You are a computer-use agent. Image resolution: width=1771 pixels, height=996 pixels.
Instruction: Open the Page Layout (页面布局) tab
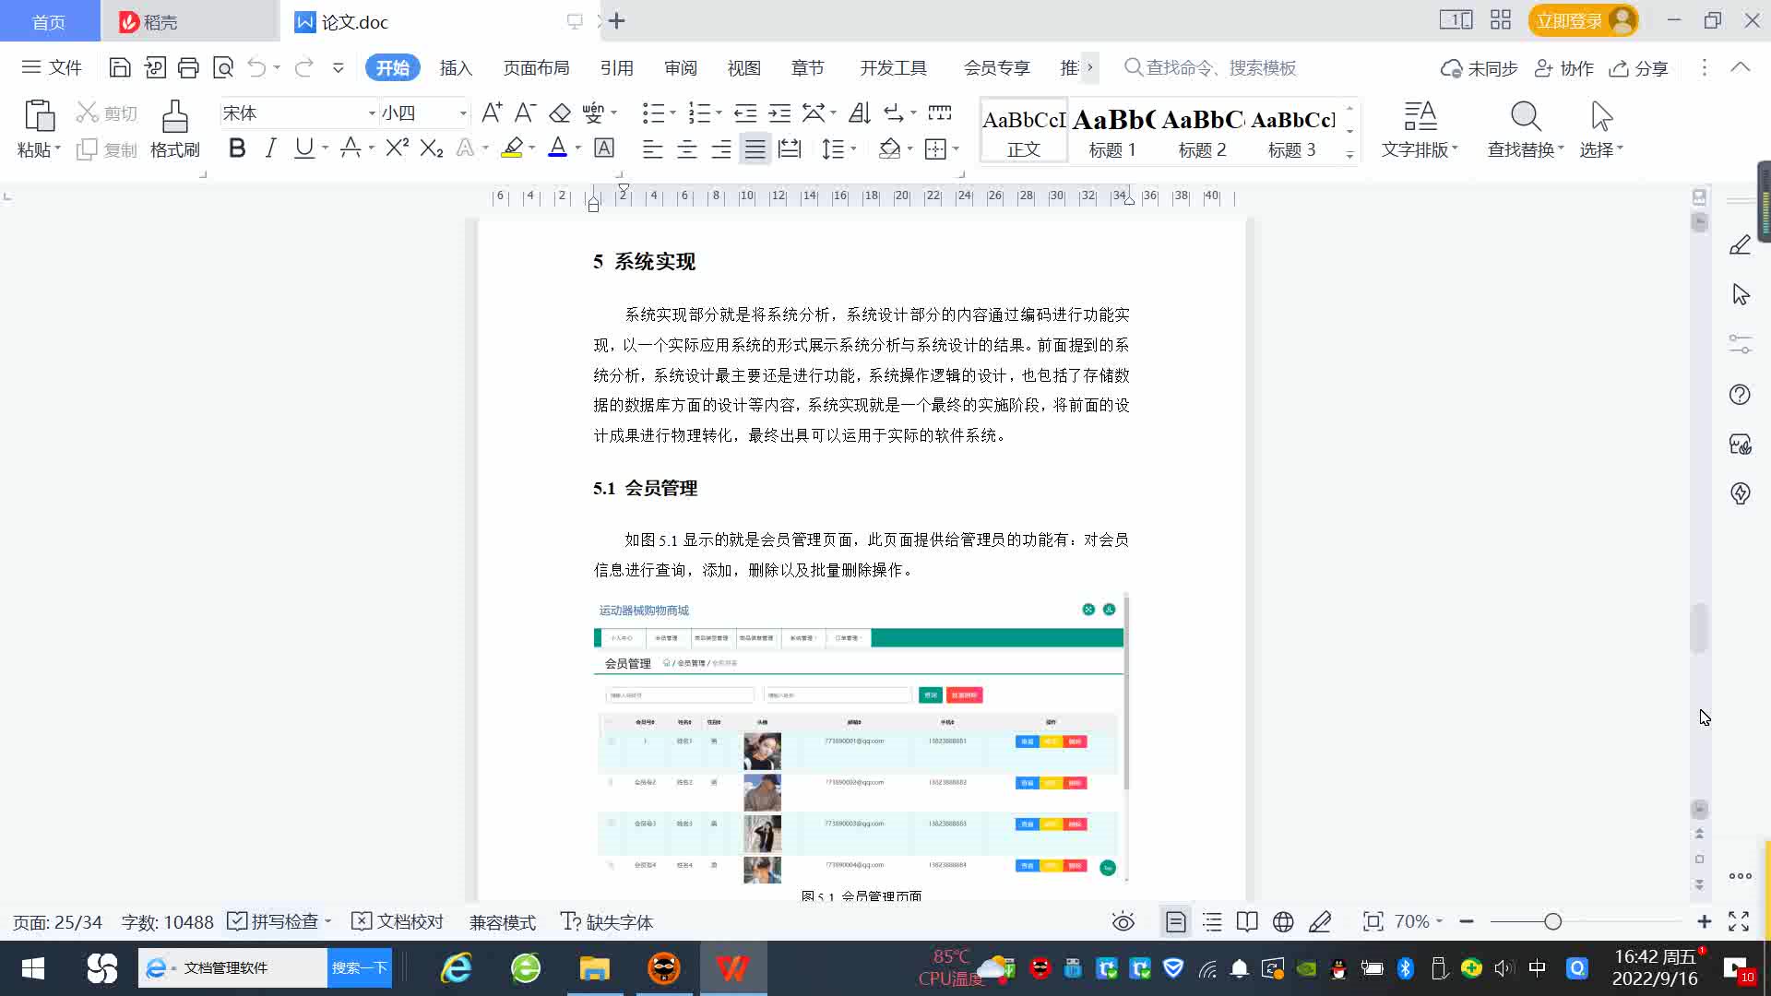(536, 68)
